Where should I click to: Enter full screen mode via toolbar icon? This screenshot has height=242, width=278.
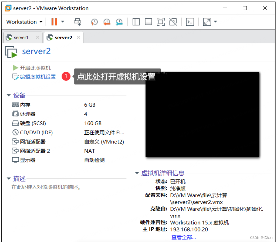tap(161, 22)
